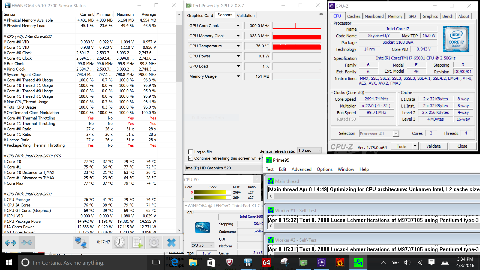
Task: Enable the Log to file checkbox
Action: click(191, 152)
